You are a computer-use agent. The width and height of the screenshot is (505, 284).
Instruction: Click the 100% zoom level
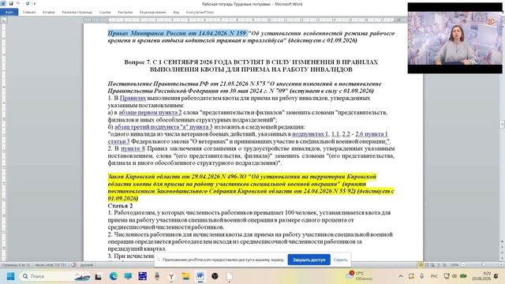[x=454, y=265]
